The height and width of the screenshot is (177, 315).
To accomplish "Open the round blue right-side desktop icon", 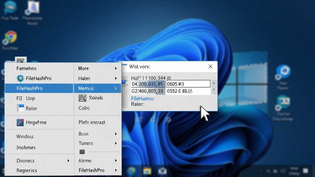I will point(283,72).
